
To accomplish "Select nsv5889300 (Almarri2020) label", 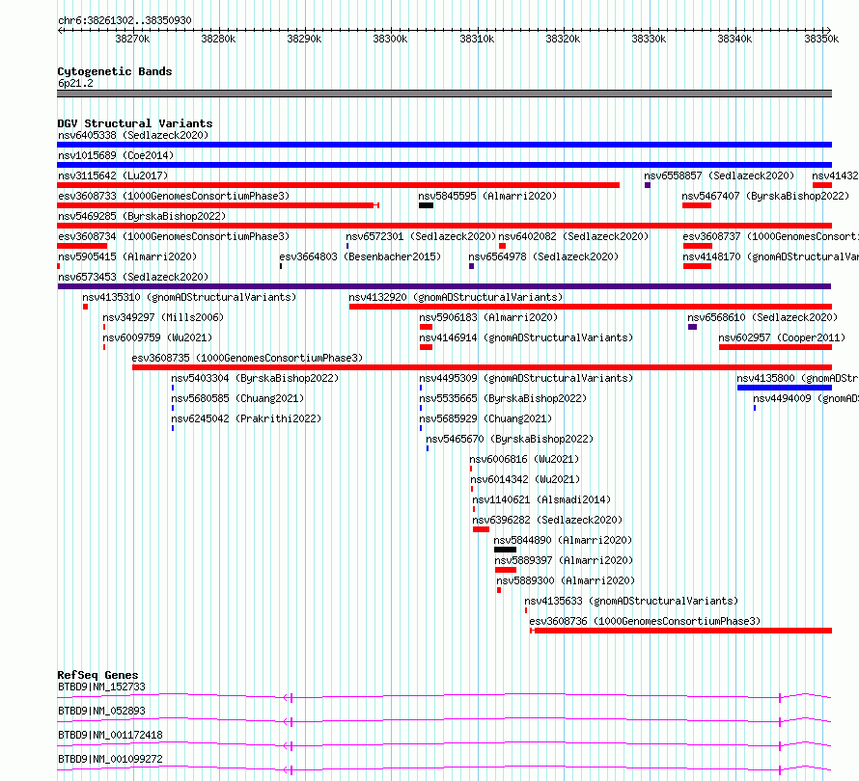I will (x=566, y=580).
